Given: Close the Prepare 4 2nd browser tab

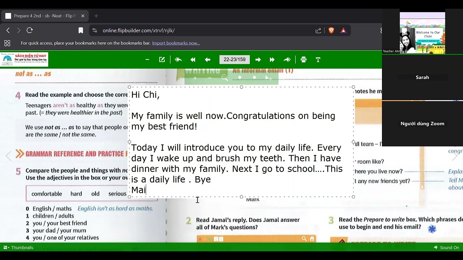Looking at the screenshot, I should pyautogui.click(x=82, y=16).
